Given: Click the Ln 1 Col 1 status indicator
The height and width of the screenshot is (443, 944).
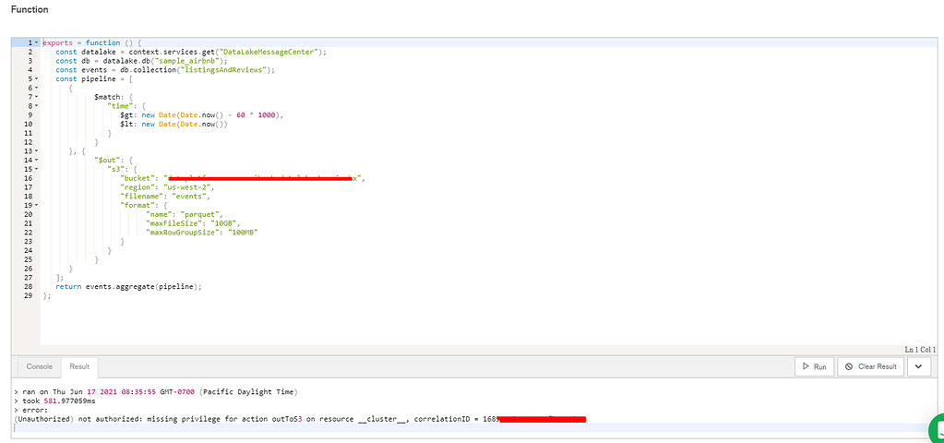Looking at the screenshot, I should [x=920, y=350].
